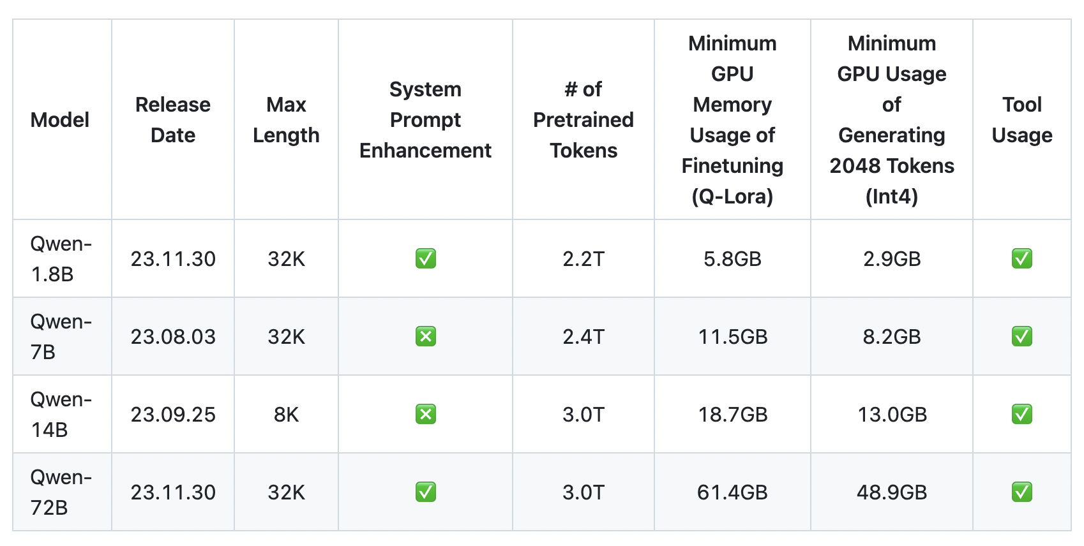
Task: Click Qwen-72B System Prompt Enhancement checkmark
Action: point(426,492)
